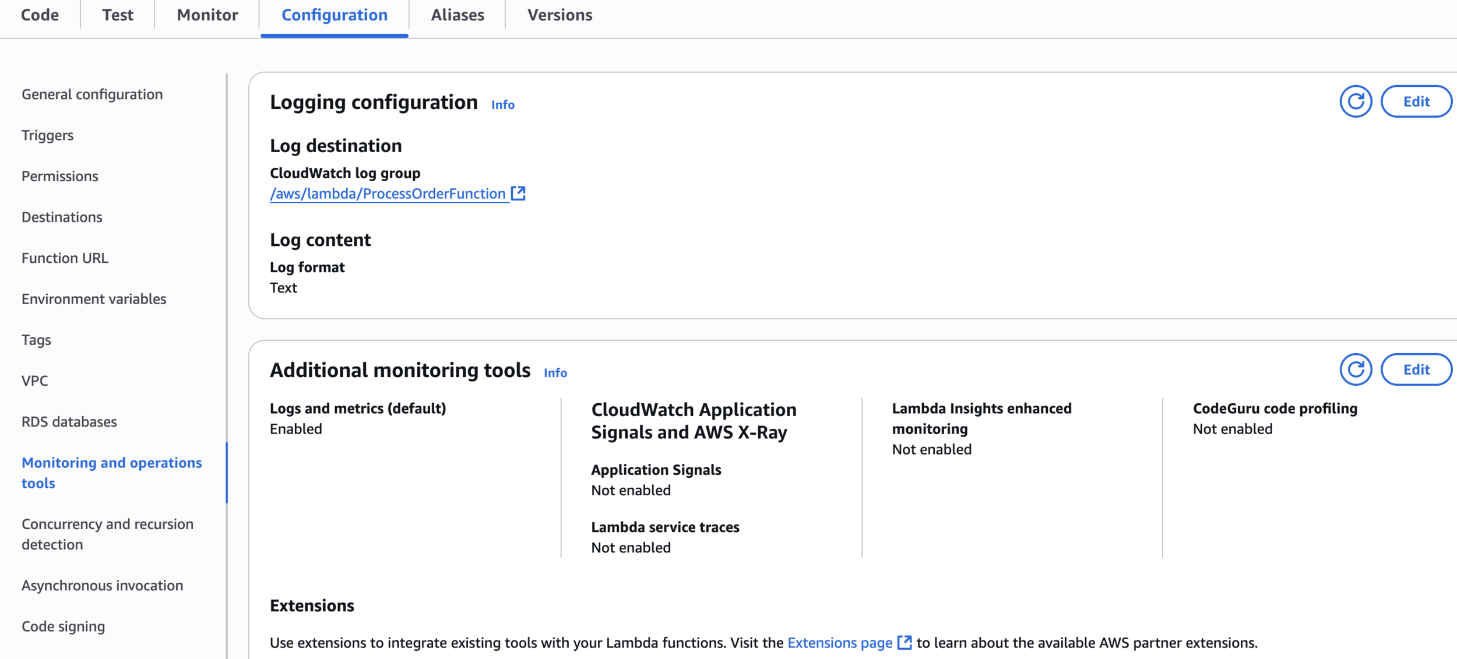The height and width of the screenshot is (659, 1457).
Task: View Info for Additional monitoring tools
Action: click(x=555, y=373)
